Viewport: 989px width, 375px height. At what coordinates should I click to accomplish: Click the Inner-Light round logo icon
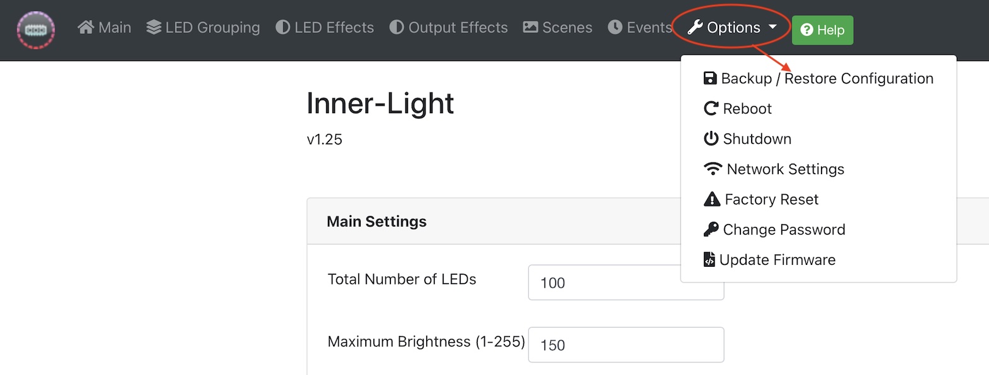(x=36, y=30)
